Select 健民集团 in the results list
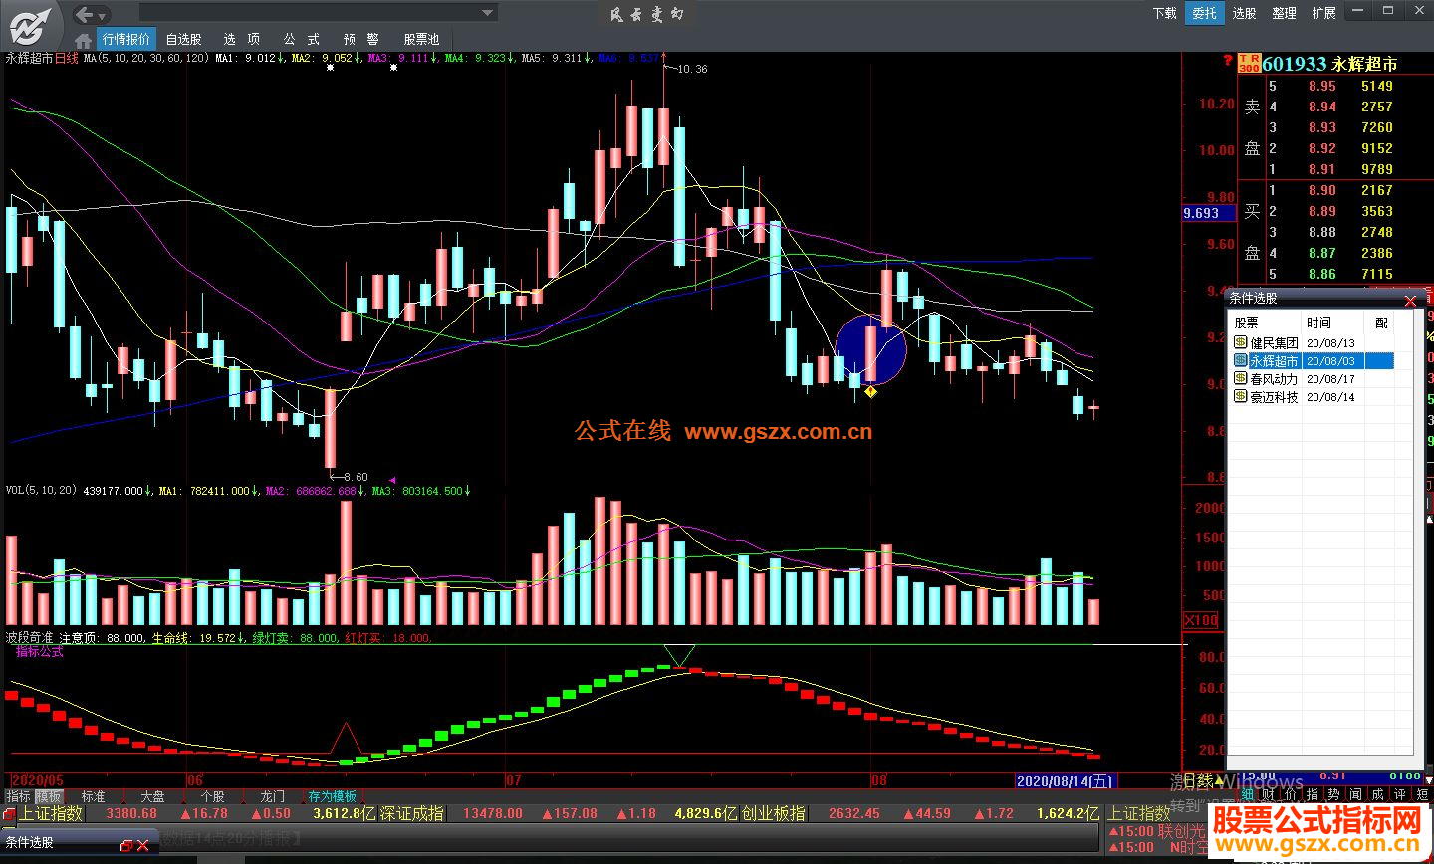 pyautogui.click(x=1274, y=343)
